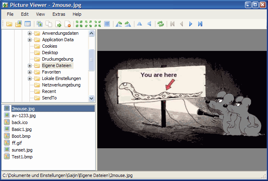Click the flip vertical toolbar icon
Screen dimensions: 268x181
[x=149, y=24]
